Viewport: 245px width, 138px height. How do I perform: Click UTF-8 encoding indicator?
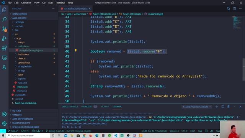tap(185, 131)
